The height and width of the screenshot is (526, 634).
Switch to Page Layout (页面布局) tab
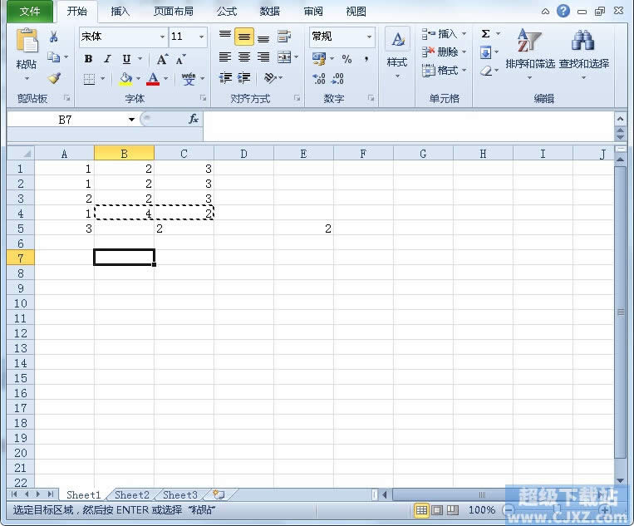(174, 12)
